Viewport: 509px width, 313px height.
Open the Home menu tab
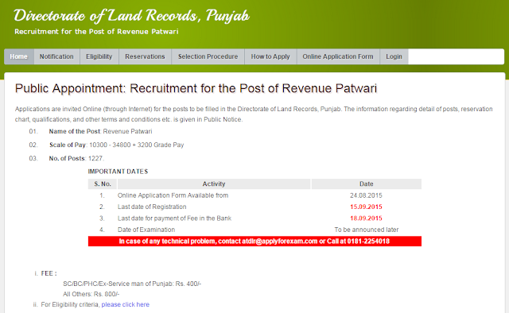point(19,56)
